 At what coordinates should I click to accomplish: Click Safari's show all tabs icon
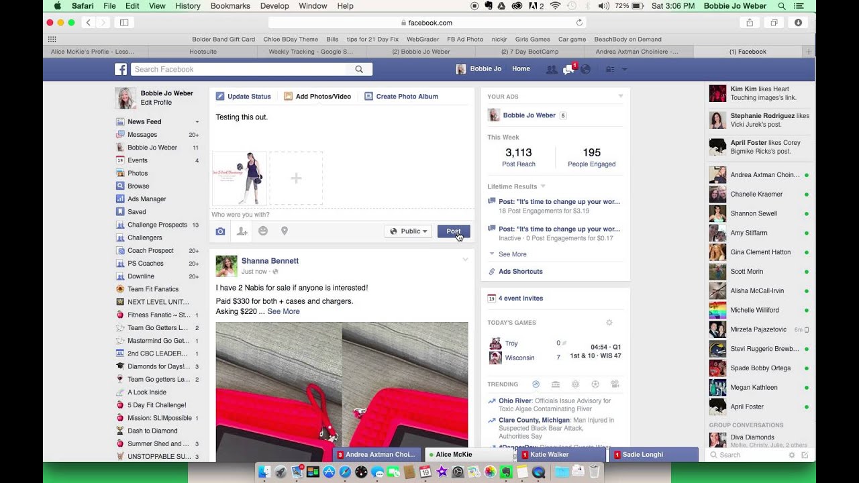[x=774, y=22]
